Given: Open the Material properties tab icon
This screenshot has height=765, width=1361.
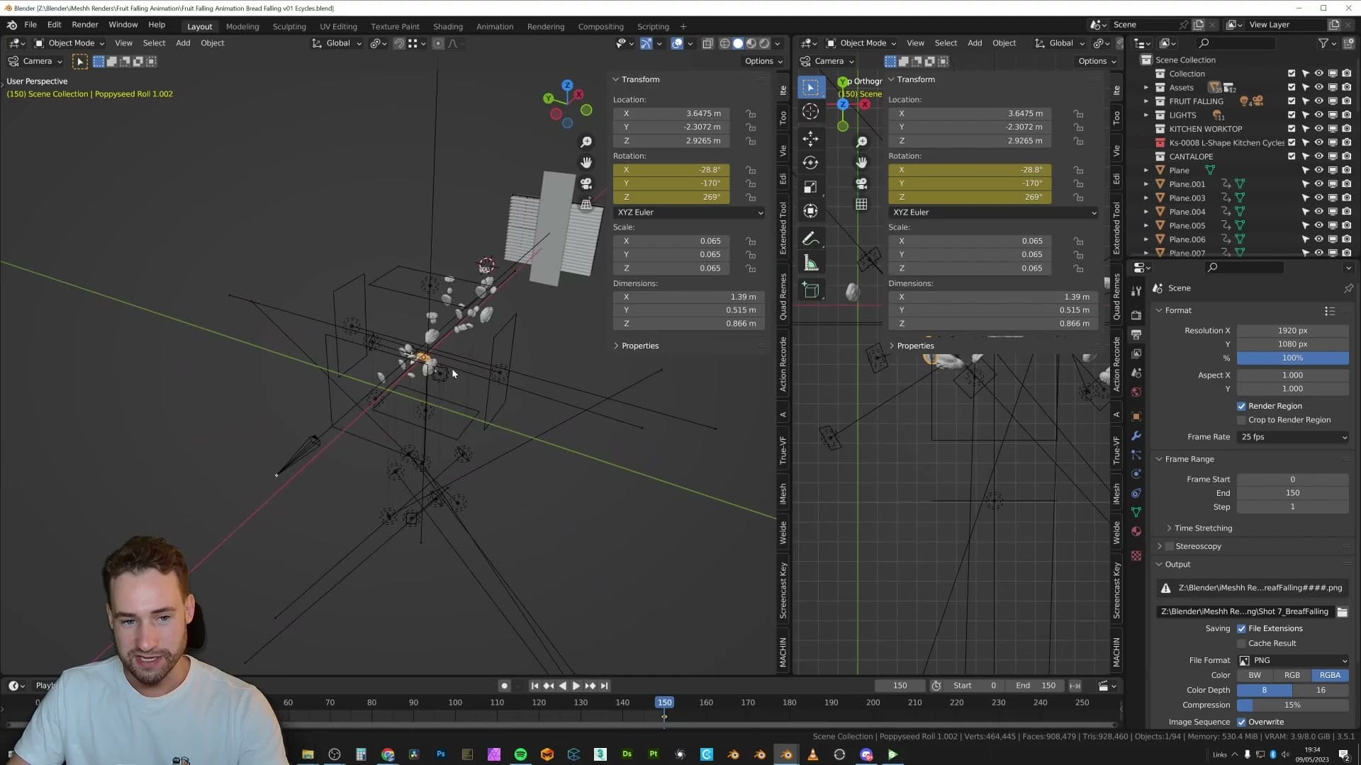Looking at the screenshot, I should 1136,531.
